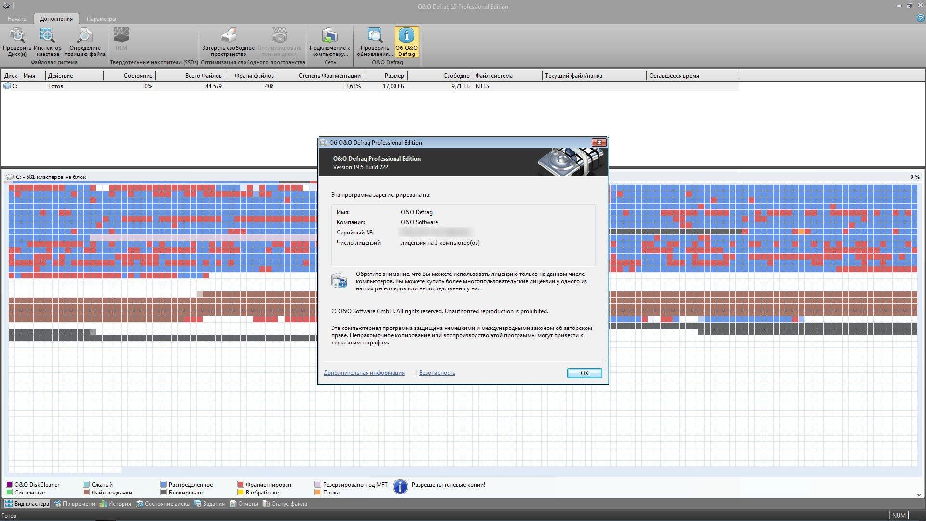926x521 pixels.
Task: Click the В обработке yellow legend swatch
Action: [241, 493]
